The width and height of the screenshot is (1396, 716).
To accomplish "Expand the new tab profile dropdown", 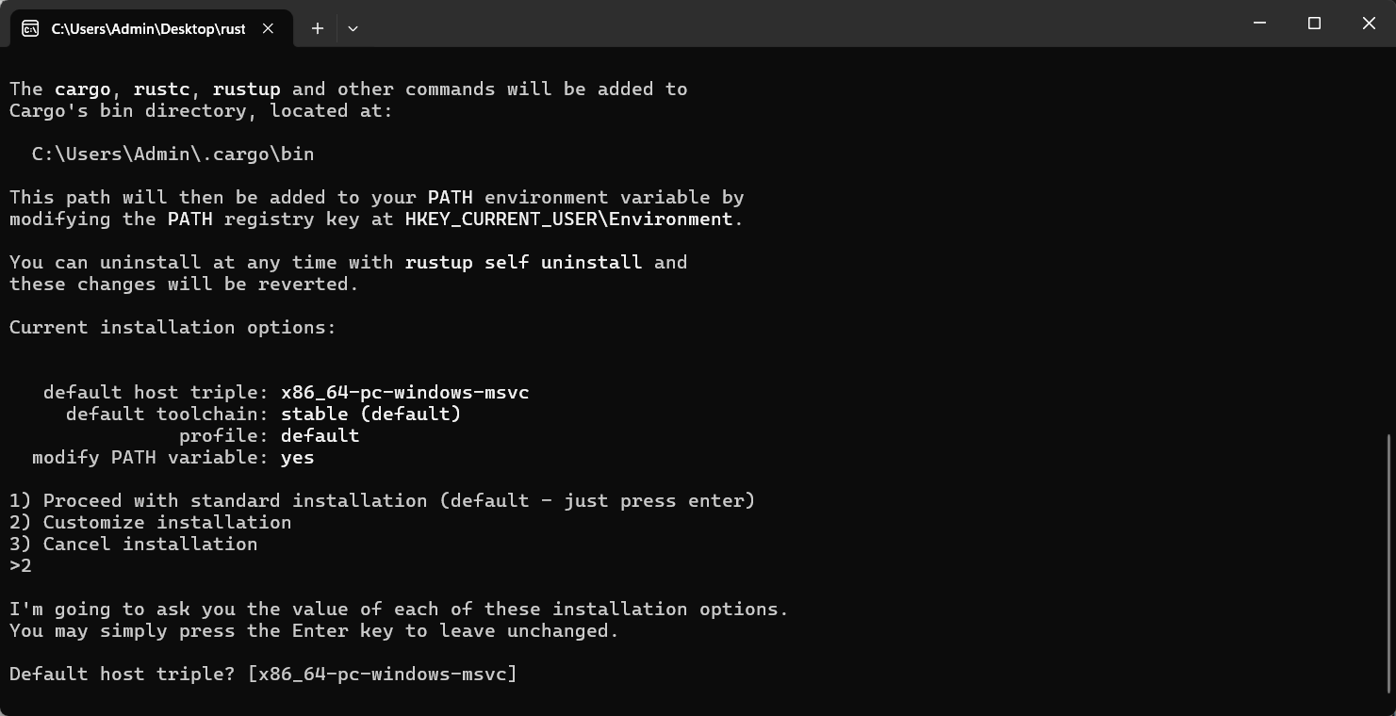I will pyautogui.click(x=353, y=28).
